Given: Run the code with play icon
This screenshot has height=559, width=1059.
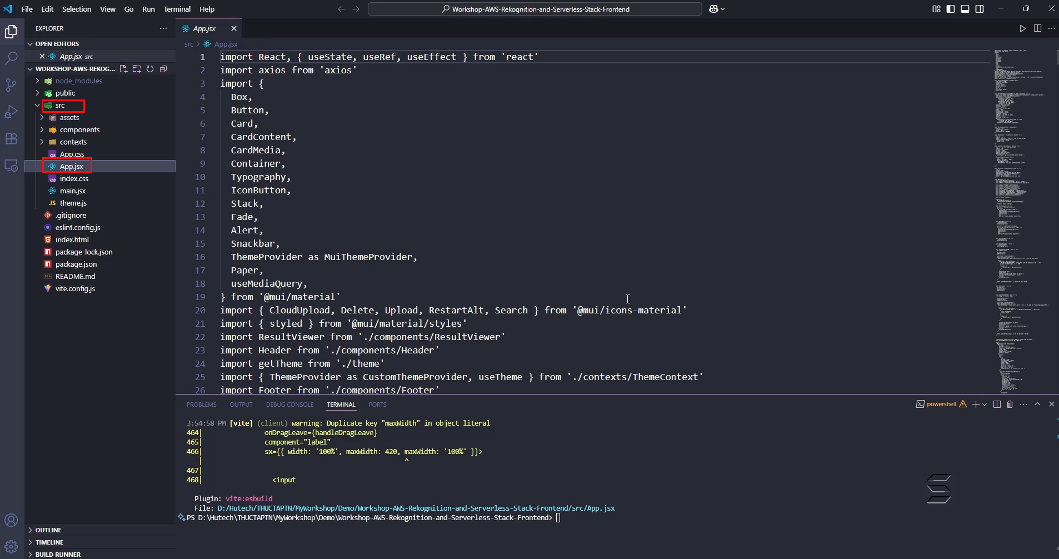Looking at the screenshot, I should point(1022,28).
